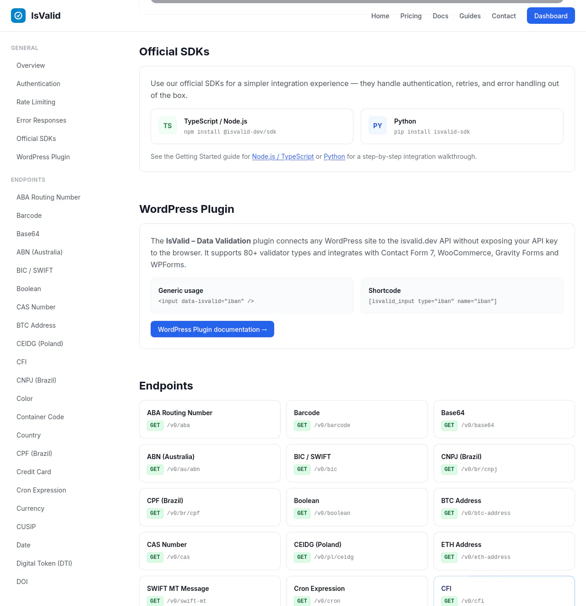586x606 pixels.
Task: Open the Cron Expression endpoint card
Action: (357, 591)
